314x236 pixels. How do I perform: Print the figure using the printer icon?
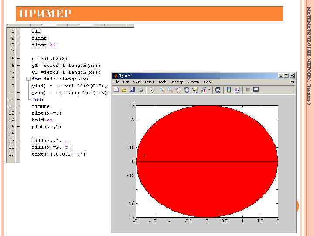click(x=140, y=90)
